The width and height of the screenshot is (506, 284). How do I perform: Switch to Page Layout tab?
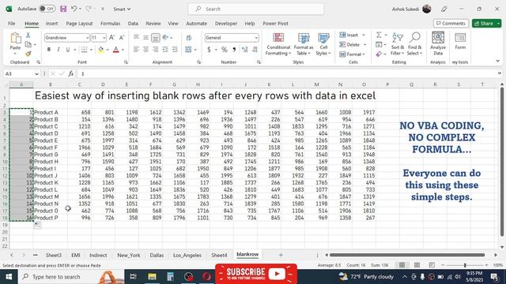[79, 24]
